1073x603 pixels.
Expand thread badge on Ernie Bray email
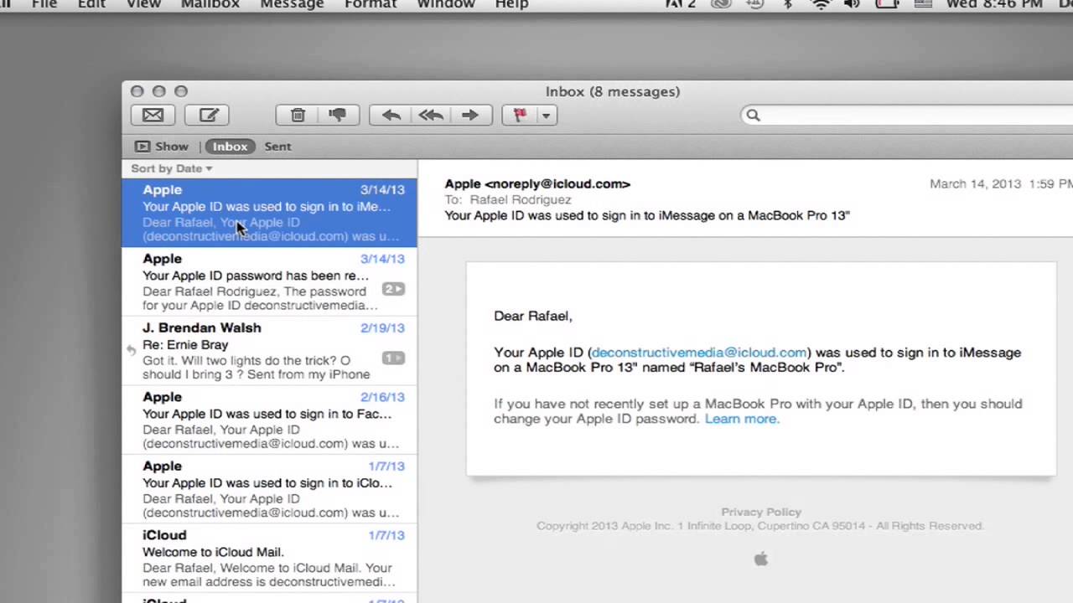pos(394,358)
